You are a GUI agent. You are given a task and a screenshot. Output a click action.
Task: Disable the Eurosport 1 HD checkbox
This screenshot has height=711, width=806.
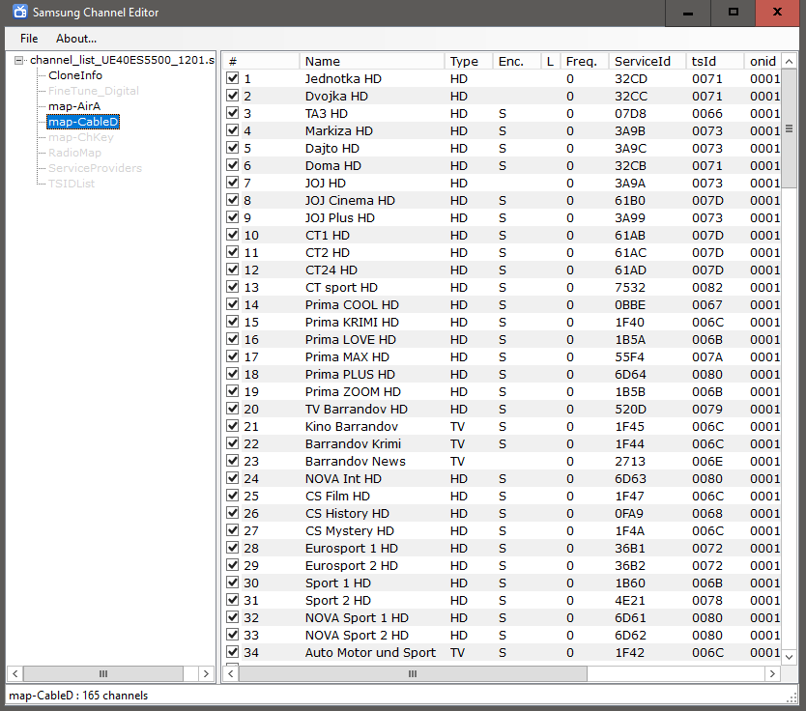(x=232, y=549)
